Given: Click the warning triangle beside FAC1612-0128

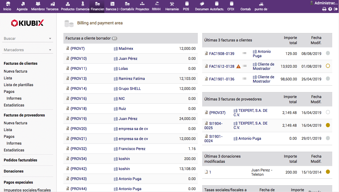Looking at the screenshot, I should [238, 66].
